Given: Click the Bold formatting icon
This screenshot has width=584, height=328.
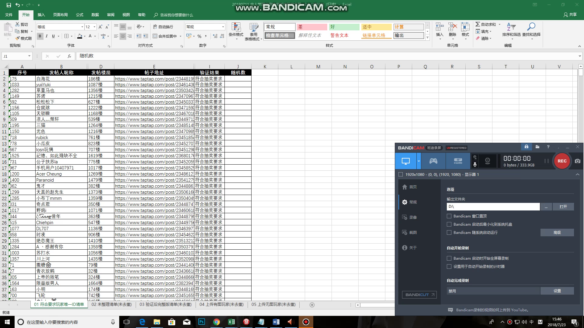Looking at the screenshot, I should click(x=40, y=36).
